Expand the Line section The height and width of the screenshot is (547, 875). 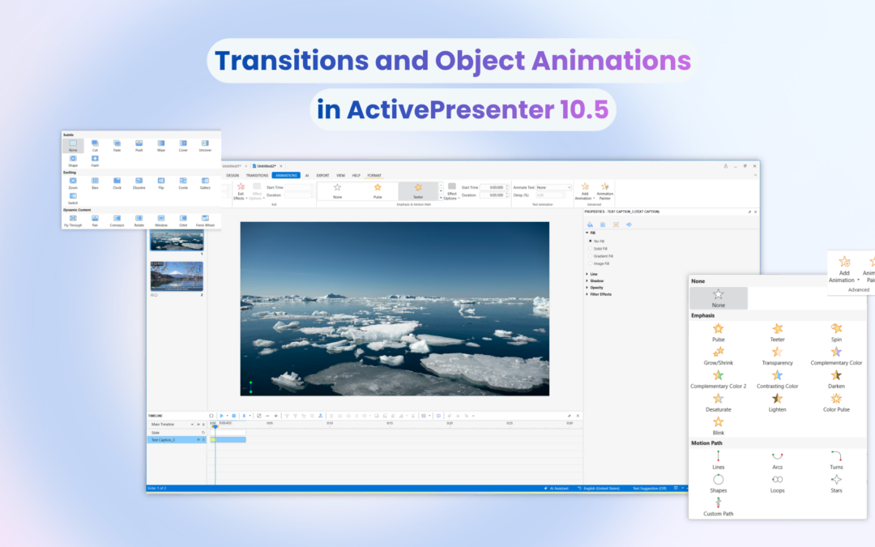pyautogui.click(x=587, y=274)
